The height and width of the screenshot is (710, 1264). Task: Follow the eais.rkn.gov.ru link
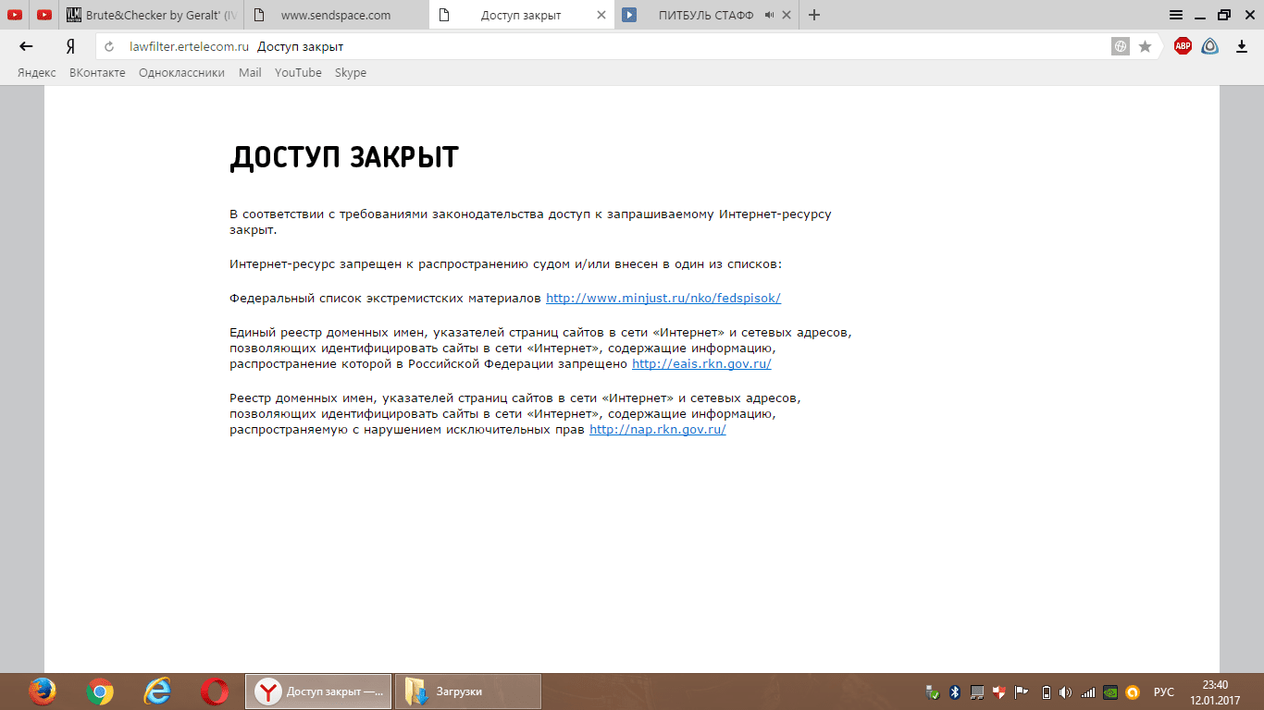click(701, 364)
